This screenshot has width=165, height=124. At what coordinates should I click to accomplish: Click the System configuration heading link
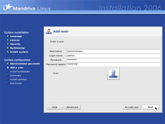[17, 60]
